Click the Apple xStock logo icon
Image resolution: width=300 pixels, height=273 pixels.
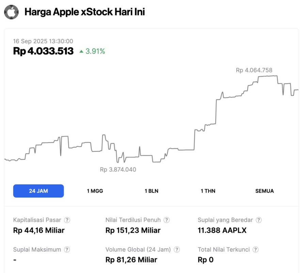pyautogui.click(x=11, y=12)
